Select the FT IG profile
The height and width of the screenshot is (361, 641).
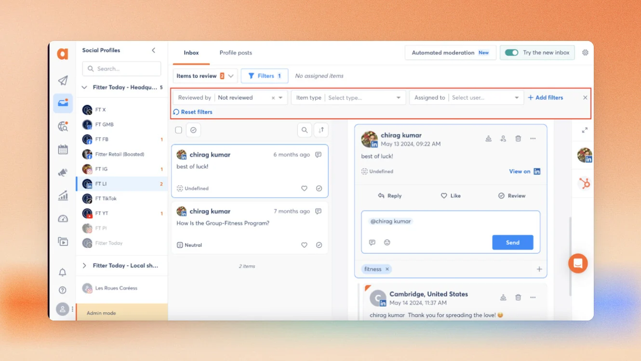[x=122, y=169]
